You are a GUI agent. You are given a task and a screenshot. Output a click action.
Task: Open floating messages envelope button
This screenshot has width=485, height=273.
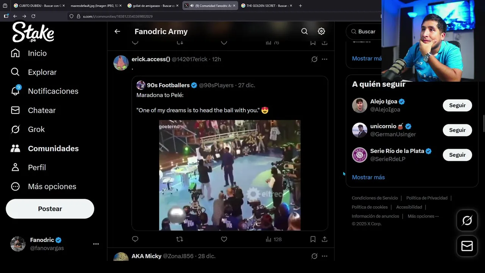[x=467, y=246]
